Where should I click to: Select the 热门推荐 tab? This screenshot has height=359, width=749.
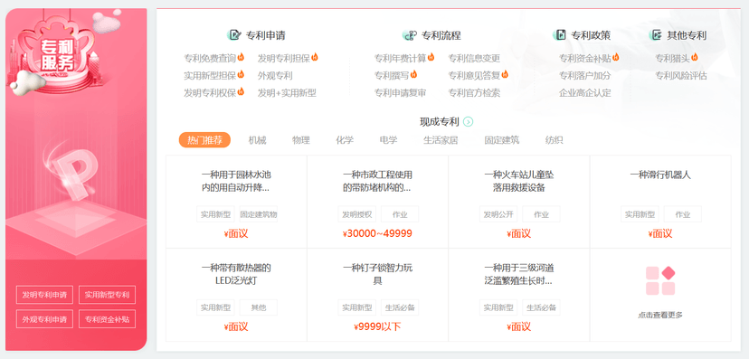pos(204,140)
